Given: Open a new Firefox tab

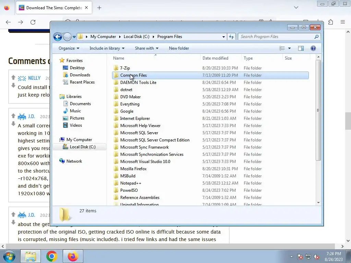Looking at the screenshot, I should pyautogui.click(x=99, y=8).
